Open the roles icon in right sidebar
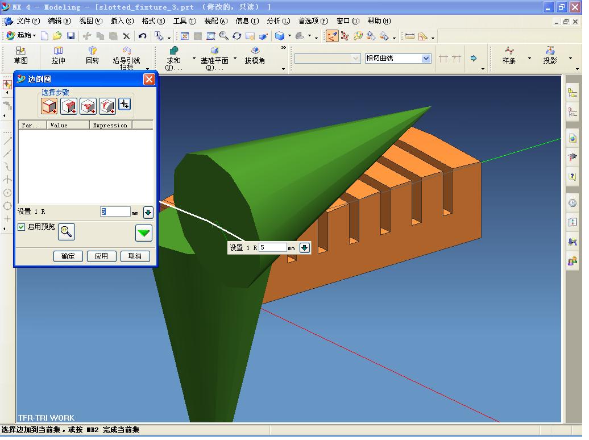 click(572, 261)
